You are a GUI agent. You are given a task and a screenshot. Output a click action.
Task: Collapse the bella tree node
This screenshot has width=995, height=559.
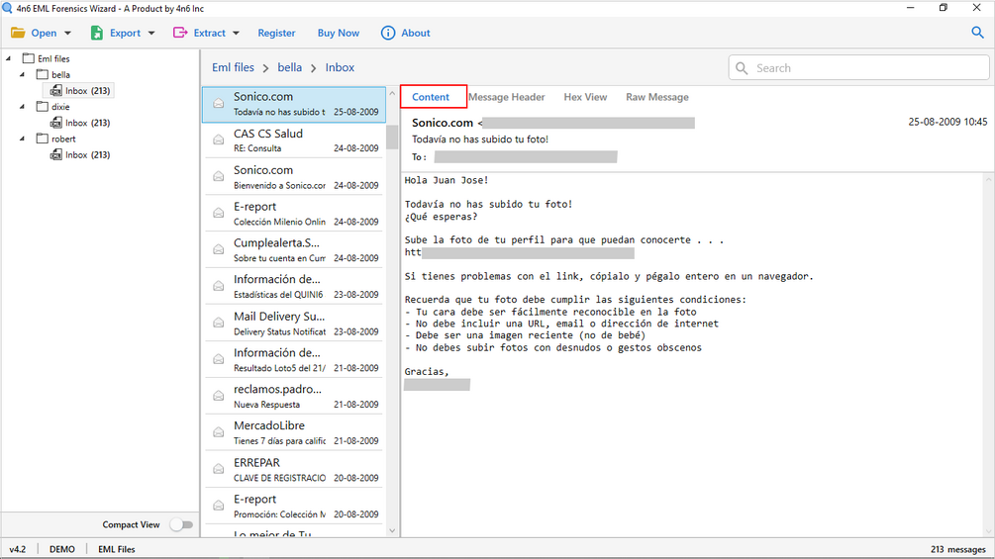pyautogui.click(x=22, y=75)
